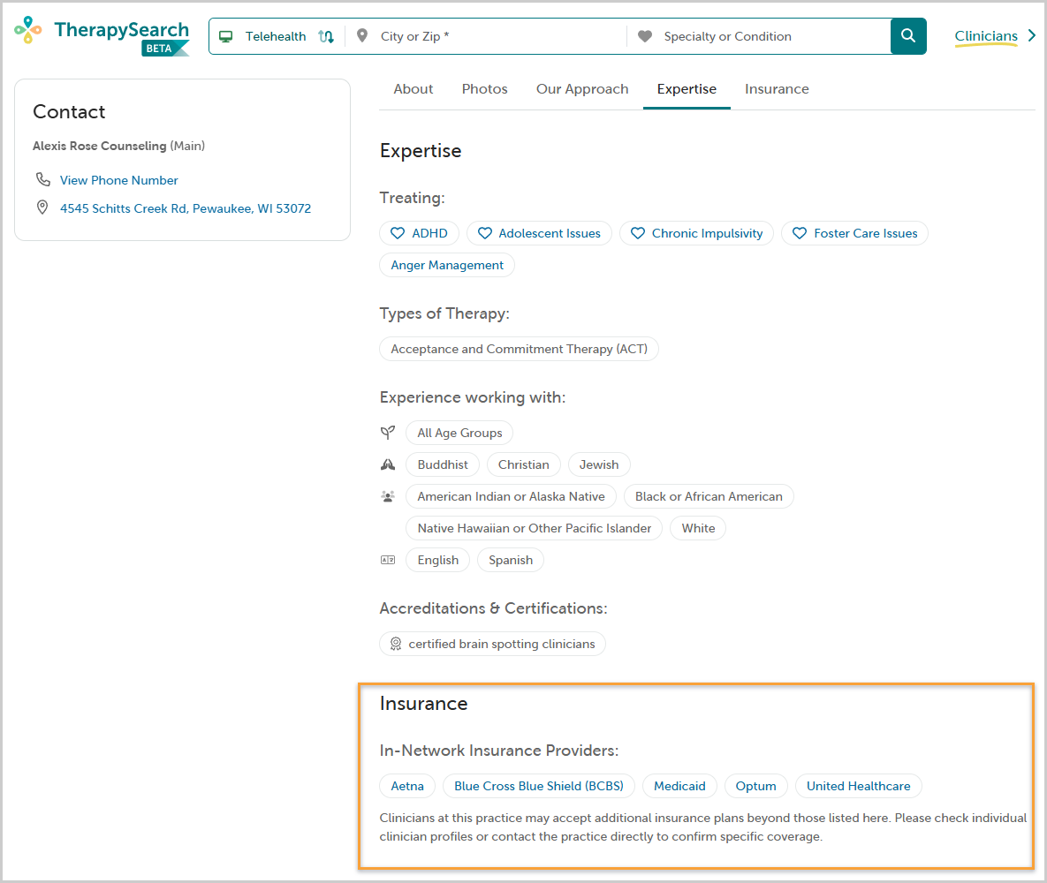The width and height of the screenshot is (1047, 883).
Task: Select the Anger Management tag
Action: [447, 265]
